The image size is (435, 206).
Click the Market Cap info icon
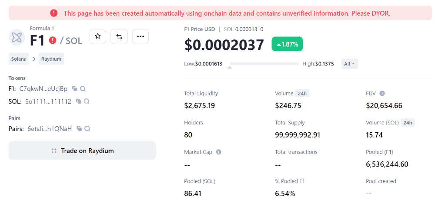218,152
